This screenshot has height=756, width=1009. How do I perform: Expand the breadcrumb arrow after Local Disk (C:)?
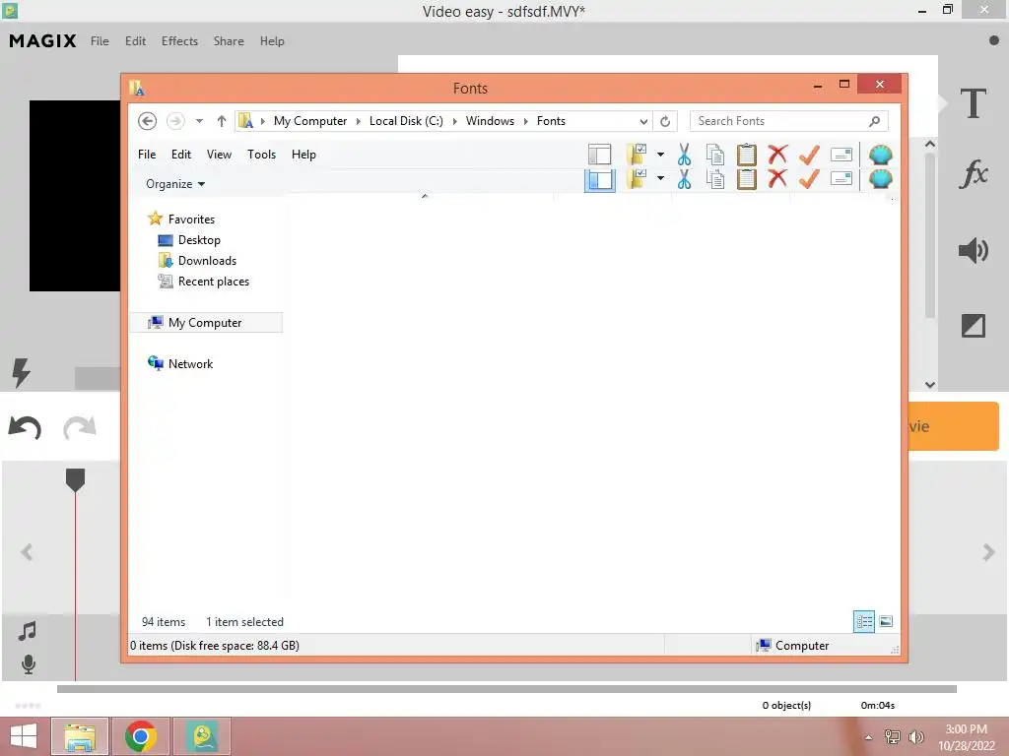pyautogui.click(x=454, y=121)
